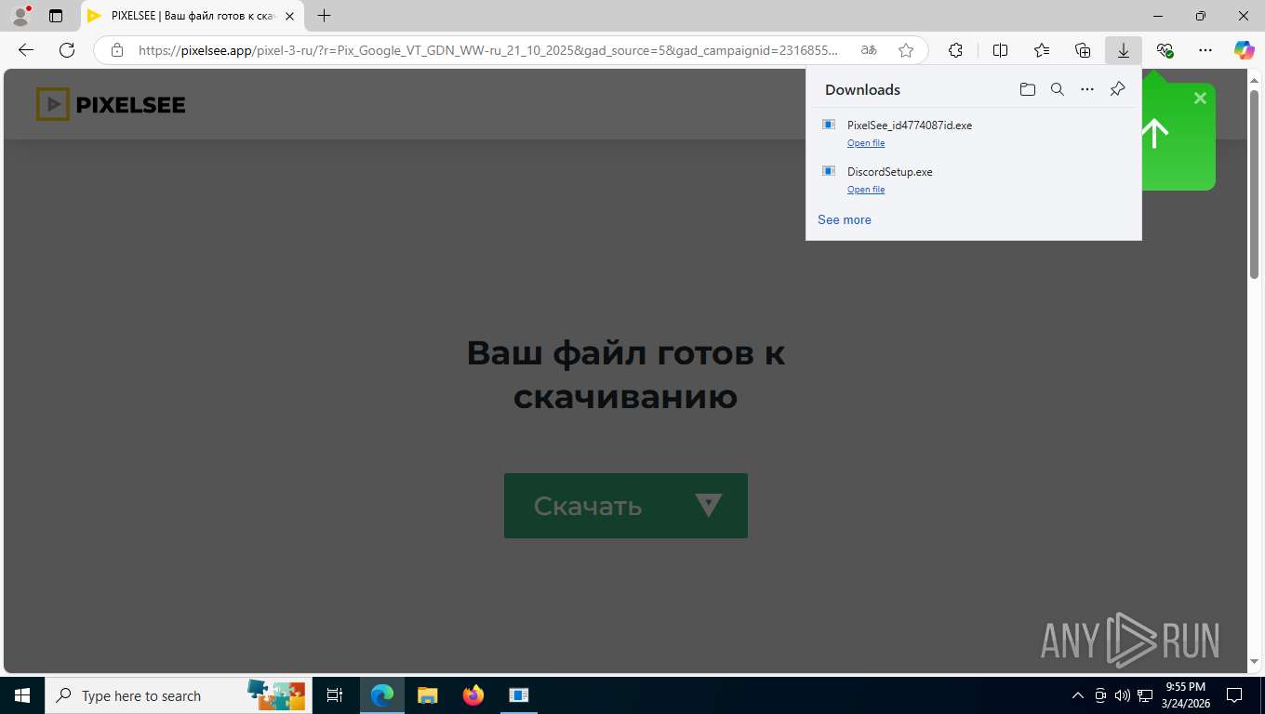Image resolution: width=1265 pixels, height=714 pixels.
Task: Open the volume control tray icon
Action: [x=1122, y=695]
